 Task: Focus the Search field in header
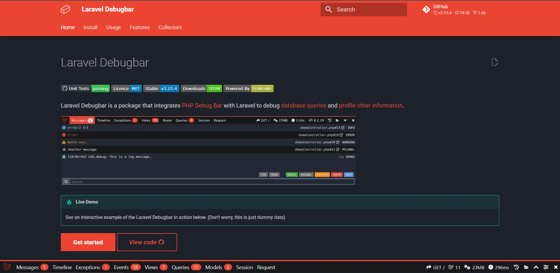tap(364, 9)
